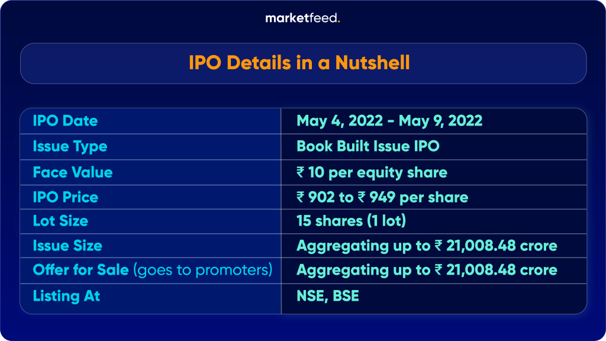Select the 'IPO Date' row label
Screen dimensions: 606x341
[65, 121]
